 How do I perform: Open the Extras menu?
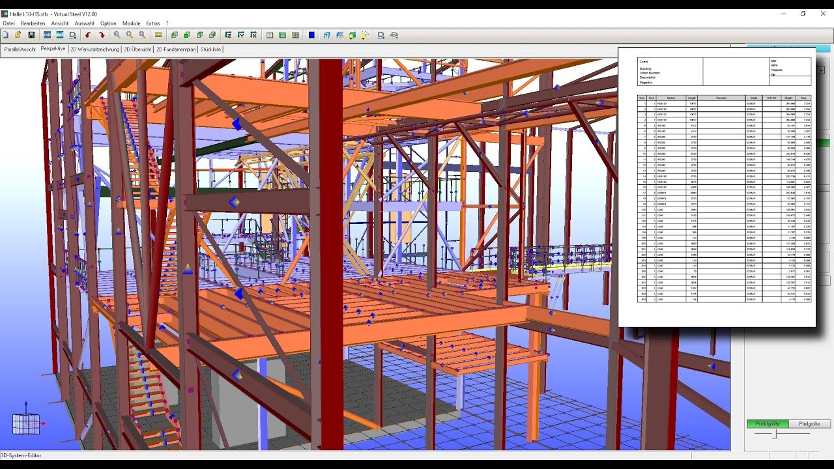153,23
